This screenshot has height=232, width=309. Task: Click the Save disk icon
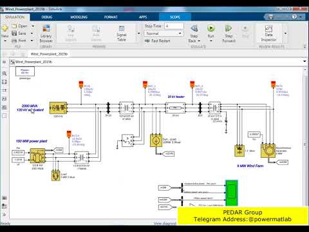coord(19,34)
